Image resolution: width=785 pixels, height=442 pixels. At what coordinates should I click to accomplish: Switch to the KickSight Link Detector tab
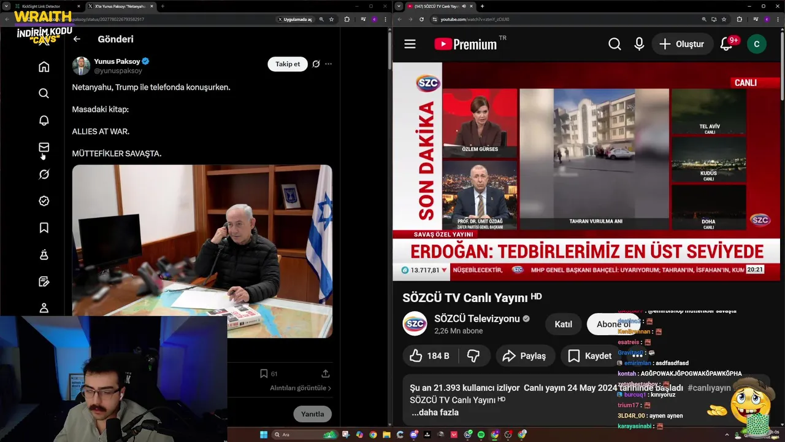[x=47, y=6]
